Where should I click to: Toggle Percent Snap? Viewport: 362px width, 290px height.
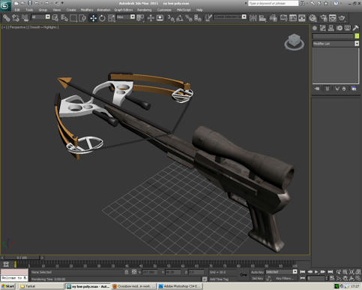click(x=189, y=18)
